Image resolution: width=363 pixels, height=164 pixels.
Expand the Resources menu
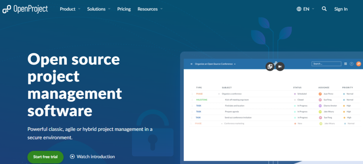(150, 9)
